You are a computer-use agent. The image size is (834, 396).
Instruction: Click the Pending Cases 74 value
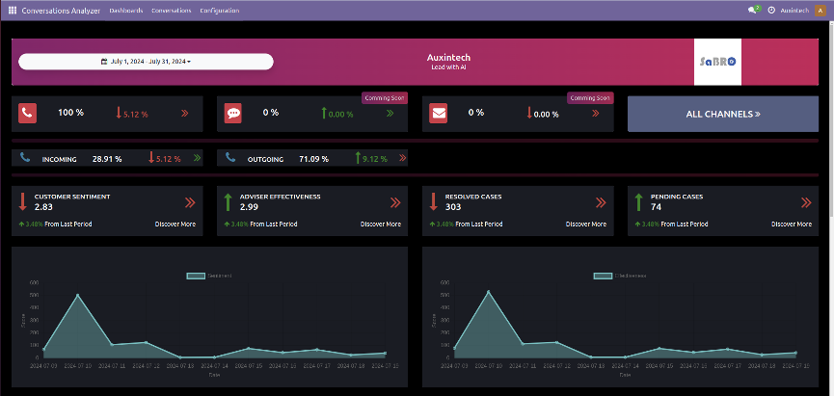pyautogui.click(x=656, y=207)
